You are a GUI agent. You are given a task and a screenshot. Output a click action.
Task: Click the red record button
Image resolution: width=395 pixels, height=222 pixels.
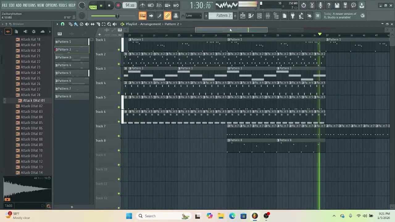point(118,6)
